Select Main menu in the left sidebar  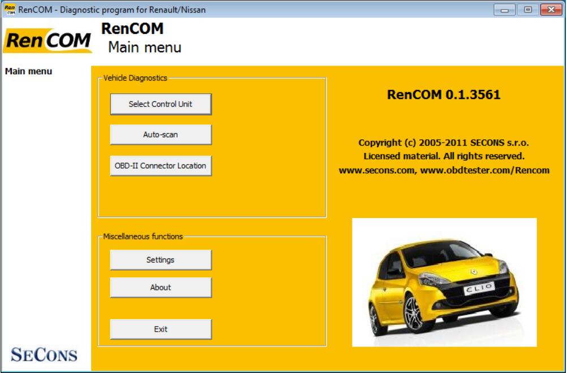pos(28,71)
